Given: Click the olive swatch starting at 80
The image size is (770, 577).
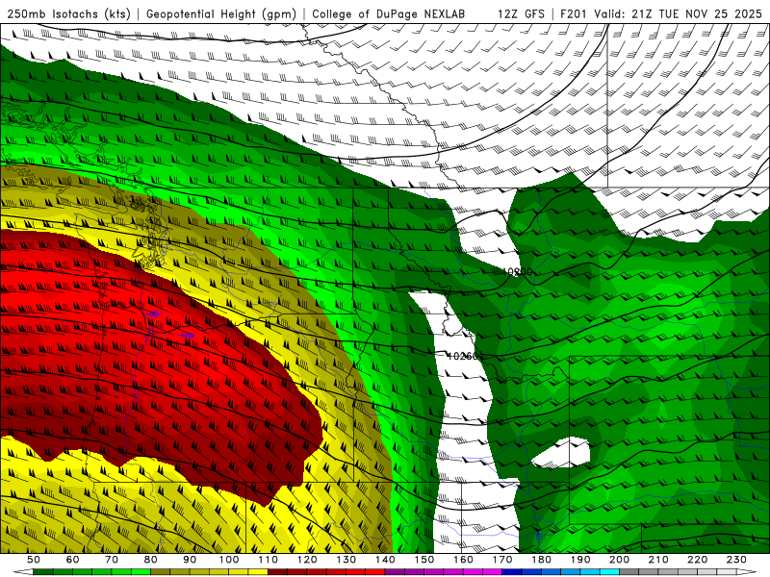Looking at the screenshot, I should (x=160, y=571).
